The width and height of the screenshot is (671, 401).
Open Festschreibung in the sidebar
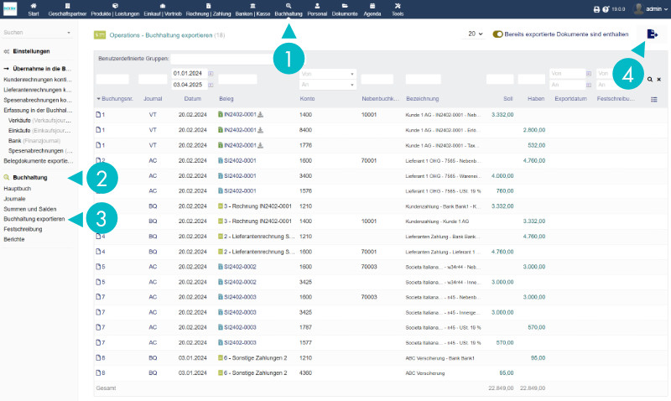[x=24, y=229]
